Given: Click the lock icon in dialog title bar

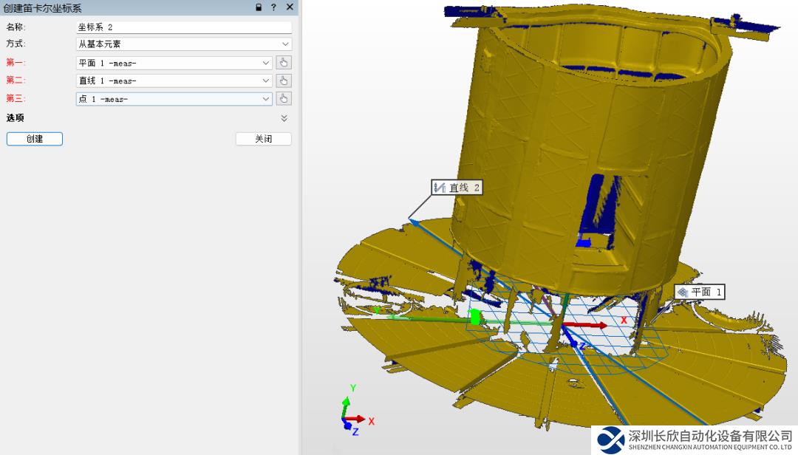Looking at the screenshot, I should (x=259, y=7).
